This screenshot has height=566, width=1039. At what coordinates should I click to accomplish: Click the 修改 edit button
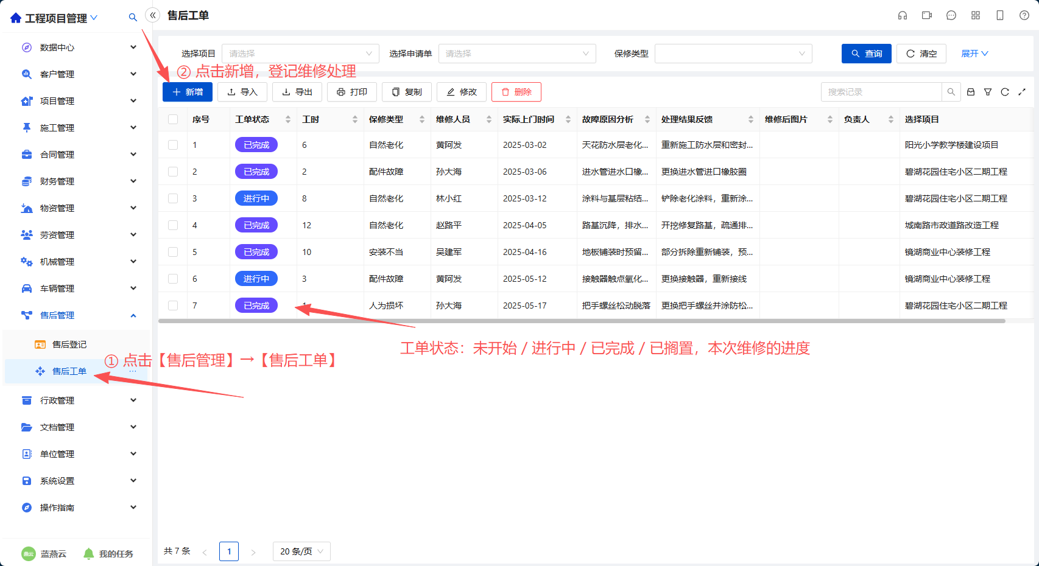coord(462,92)
